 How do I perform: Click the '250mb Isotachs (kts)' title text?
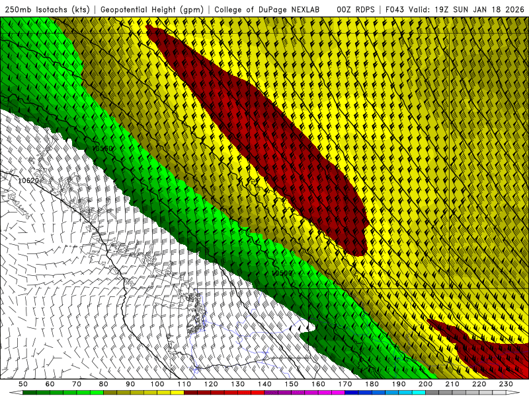point(47,10)
